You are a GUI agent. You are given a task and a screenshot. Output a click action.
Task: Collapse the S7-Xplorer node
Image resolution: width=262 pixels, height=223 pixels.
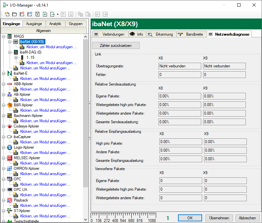pyautogui.click(x=3, y=211)
